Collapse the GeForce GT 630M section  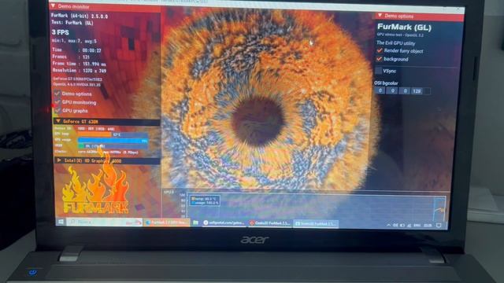[x=58, y=121]
